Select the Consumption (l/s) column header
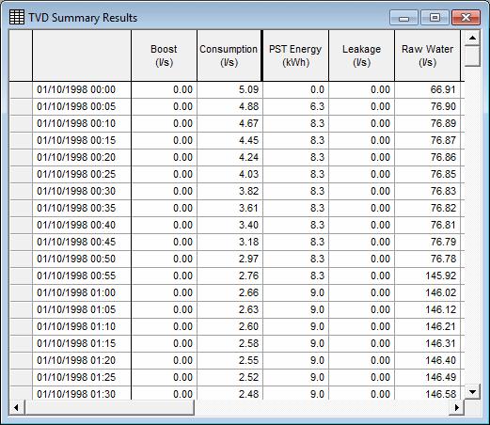 click(x=229, y=55)
